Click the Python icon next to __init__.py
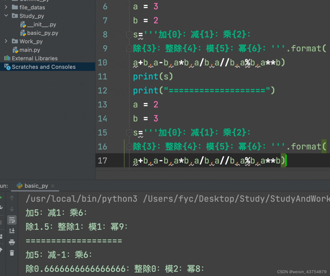This screenshot has width=330, height=276. (23, 25)
